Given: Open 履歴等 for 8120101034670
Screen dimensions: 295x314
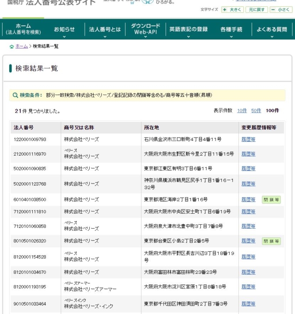Looking at the screenshot, I should [248, 272].
